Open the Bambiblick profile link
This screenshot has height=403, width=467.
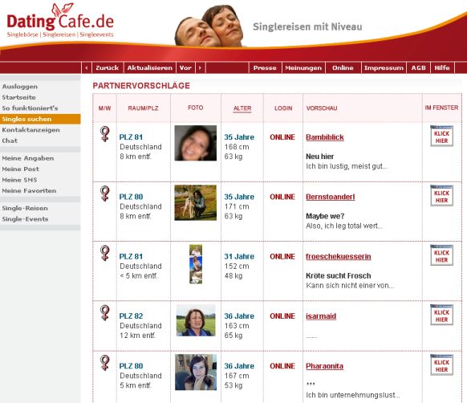pos(325,137)
